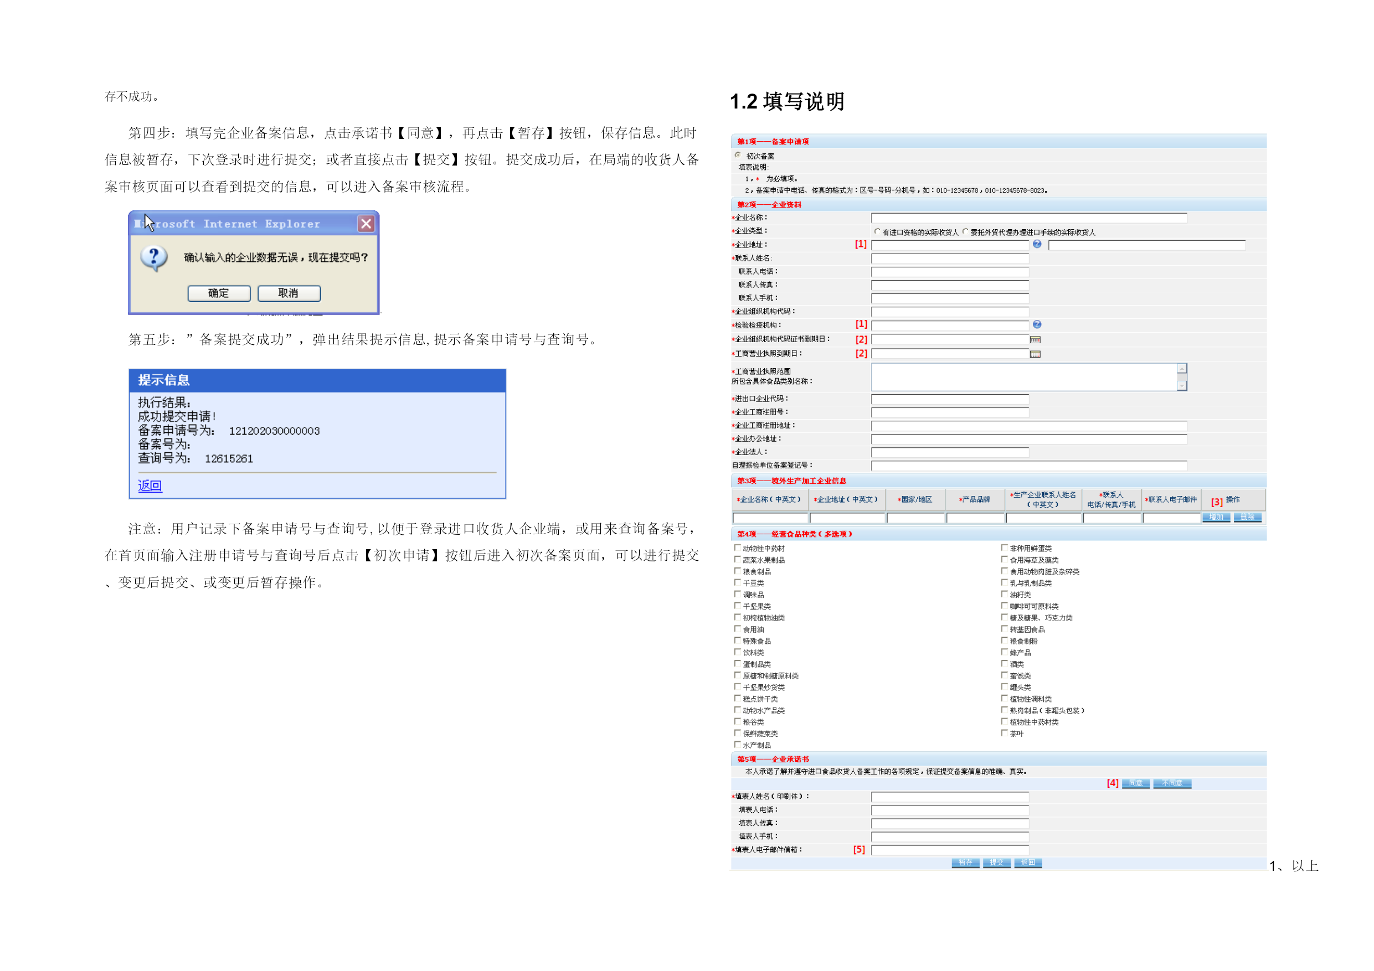The height and width of the screenshot is (971, 1374).
Task: Tick the 非种用鲜蛋类 checkbox
Action: [x=1004, y=548]
